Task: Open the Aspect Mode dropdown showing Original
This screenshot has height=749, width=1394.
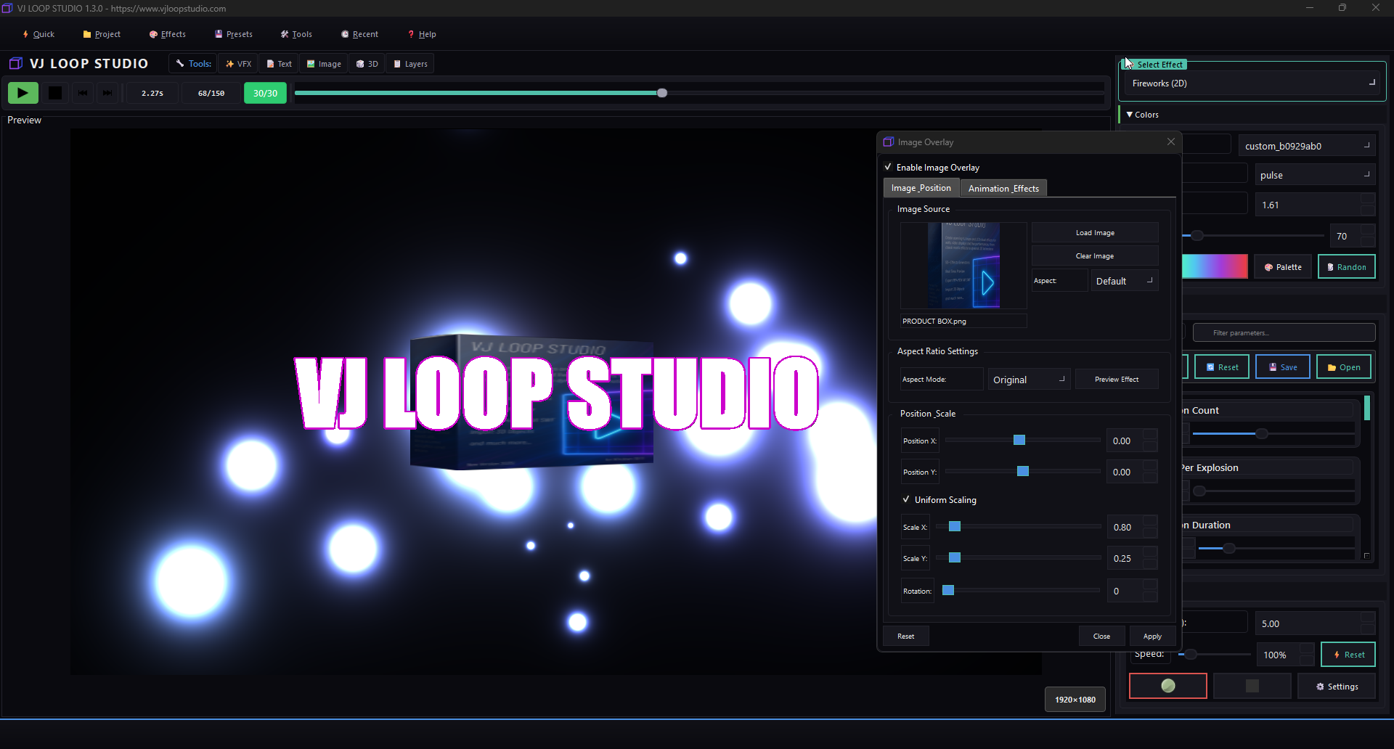Action: [1029, 379]
